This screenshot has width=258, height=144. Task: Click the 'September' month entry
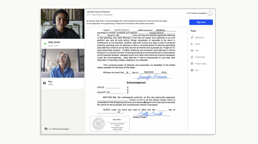(149, 72)
